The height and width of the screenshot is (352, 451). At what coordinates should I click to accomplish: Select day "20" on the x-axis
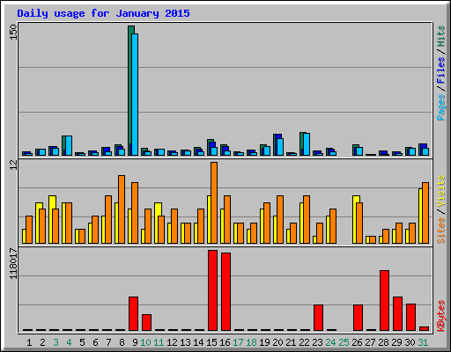tap(277, 342)
